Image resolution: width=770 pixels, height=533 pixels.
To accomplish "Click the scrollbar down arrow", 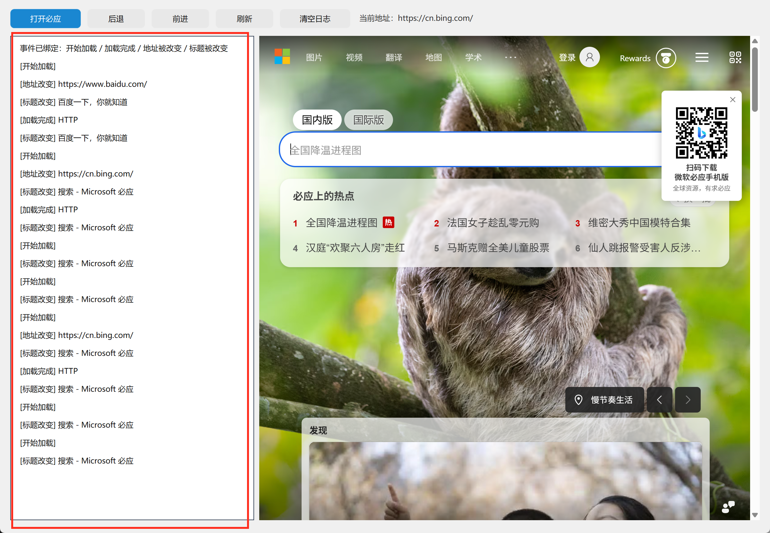I will point(755,515).
